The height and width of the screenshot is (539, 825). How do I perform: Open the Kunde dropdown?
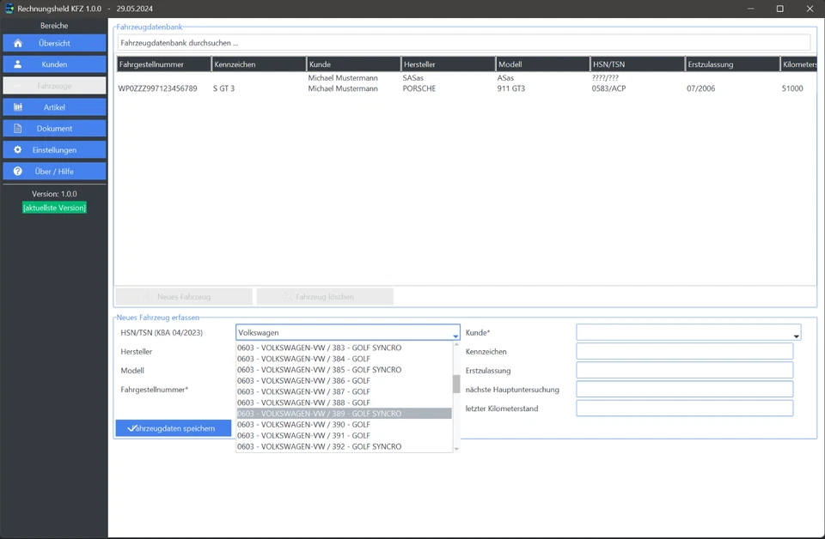point(797,334)
